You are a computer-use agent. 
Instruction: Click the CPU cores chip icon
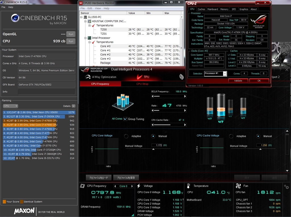coord(123,102)
